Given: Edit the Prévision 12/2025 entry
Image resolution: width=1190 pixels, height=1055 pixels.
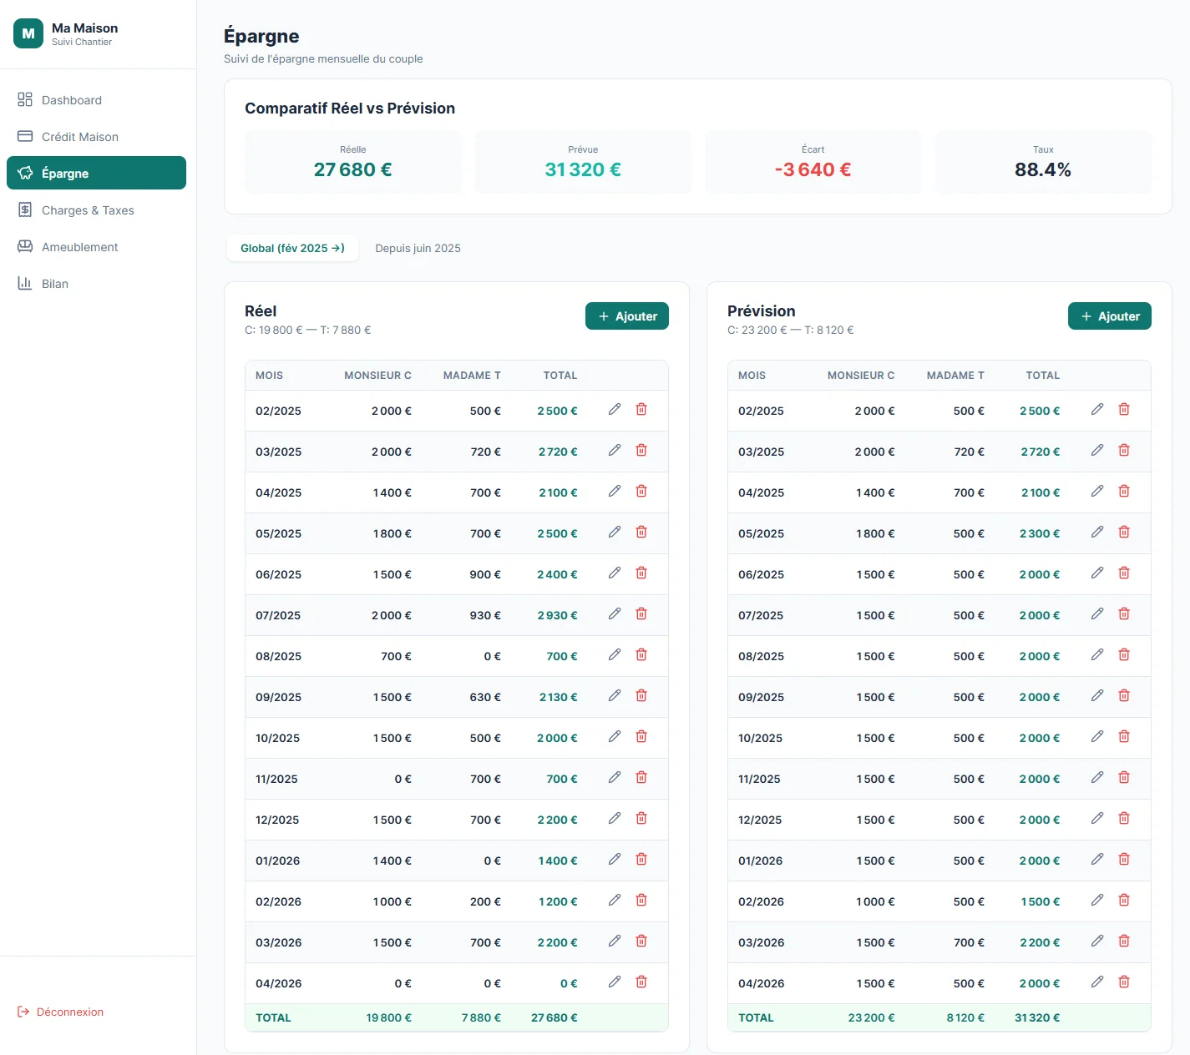Looking at the screenshot, I should point(1097,818).
